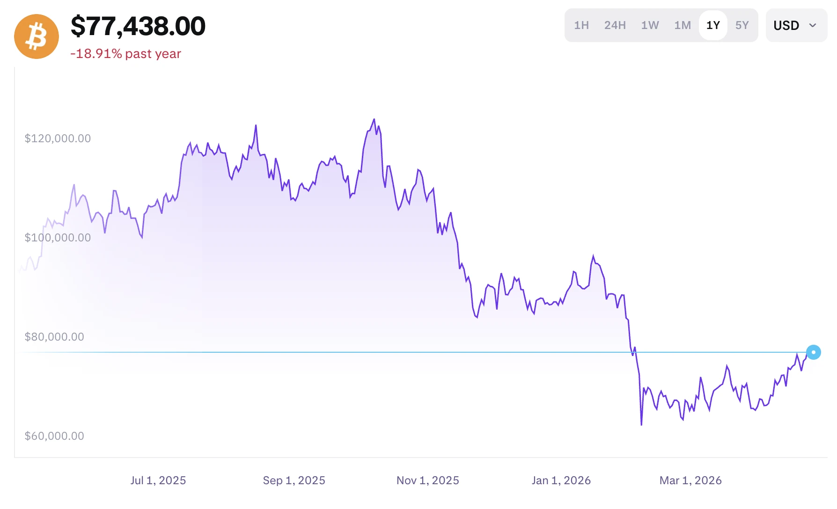Image resolution: width=837 pixels, height=509 pixels.
Task: Click the -18.91% past year label
Action: 125,54
